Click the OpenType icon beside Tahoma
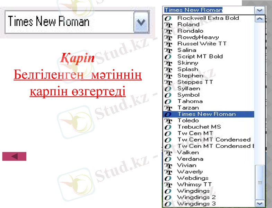 pos(168,102)
